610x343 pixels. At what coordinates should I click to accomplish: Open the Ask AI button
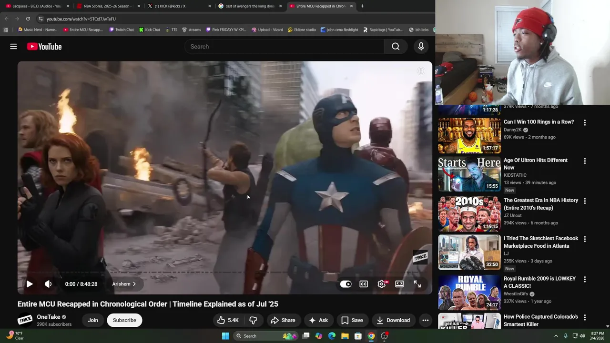(318, 320)
